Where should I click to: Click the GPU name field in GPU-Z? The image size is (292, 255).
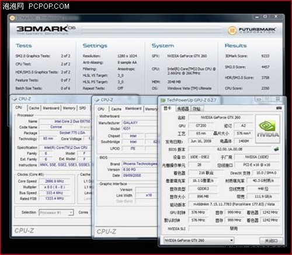221,118
